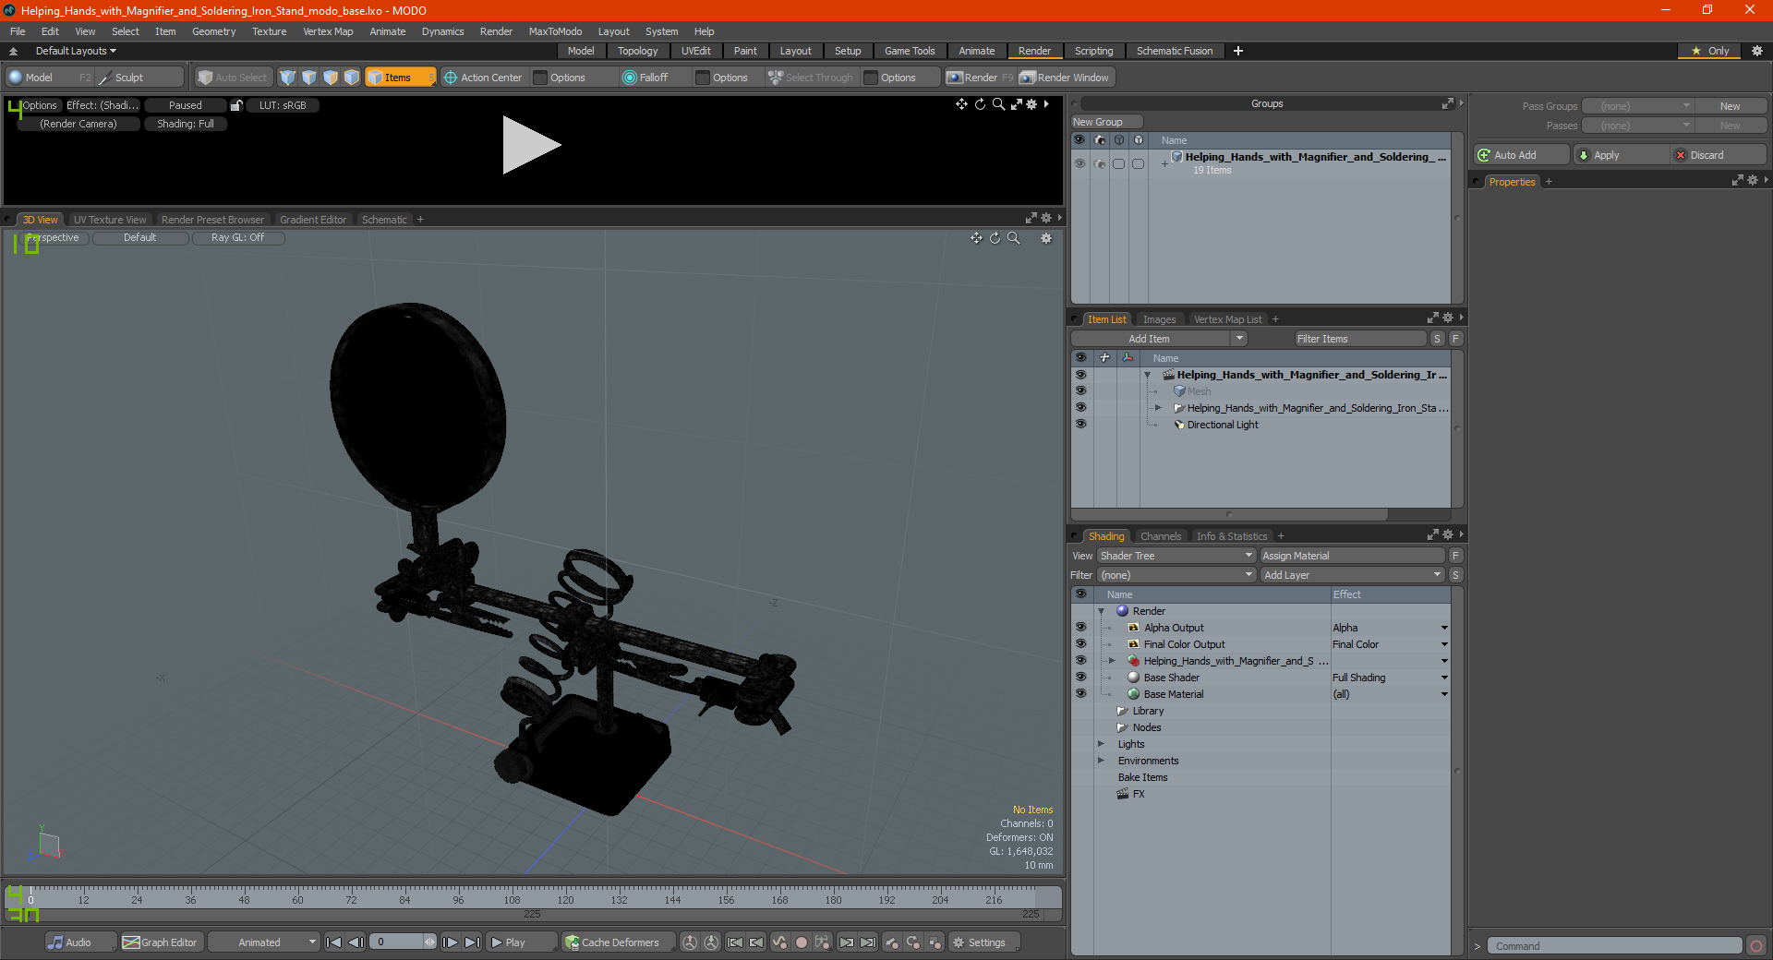Click Auto Add in pass panel
The height and width of the screenshot is (960, 1773).
[1521, 155]
